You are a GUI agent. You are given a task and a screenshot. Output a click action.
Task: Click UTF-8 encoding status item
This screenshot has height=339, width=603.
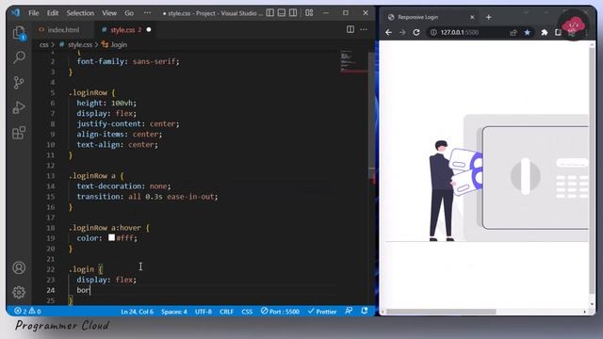pos(204,312)
